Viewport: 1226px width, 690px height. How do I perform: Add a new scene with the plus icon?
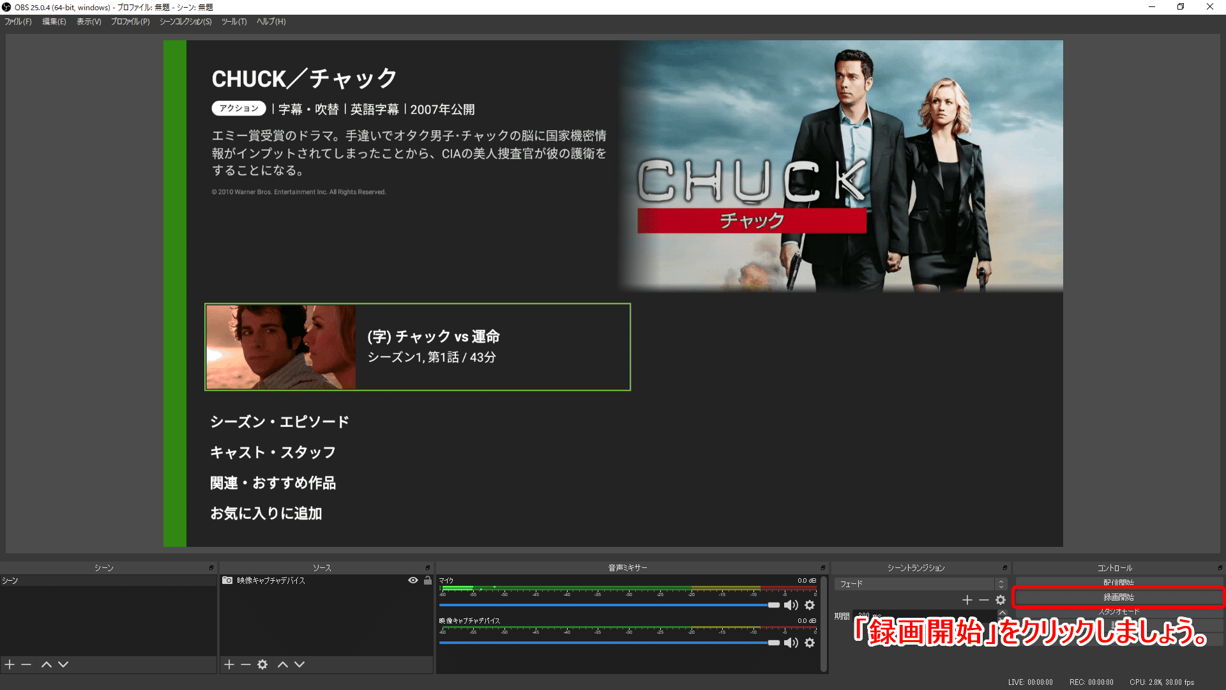click(10, 664)
